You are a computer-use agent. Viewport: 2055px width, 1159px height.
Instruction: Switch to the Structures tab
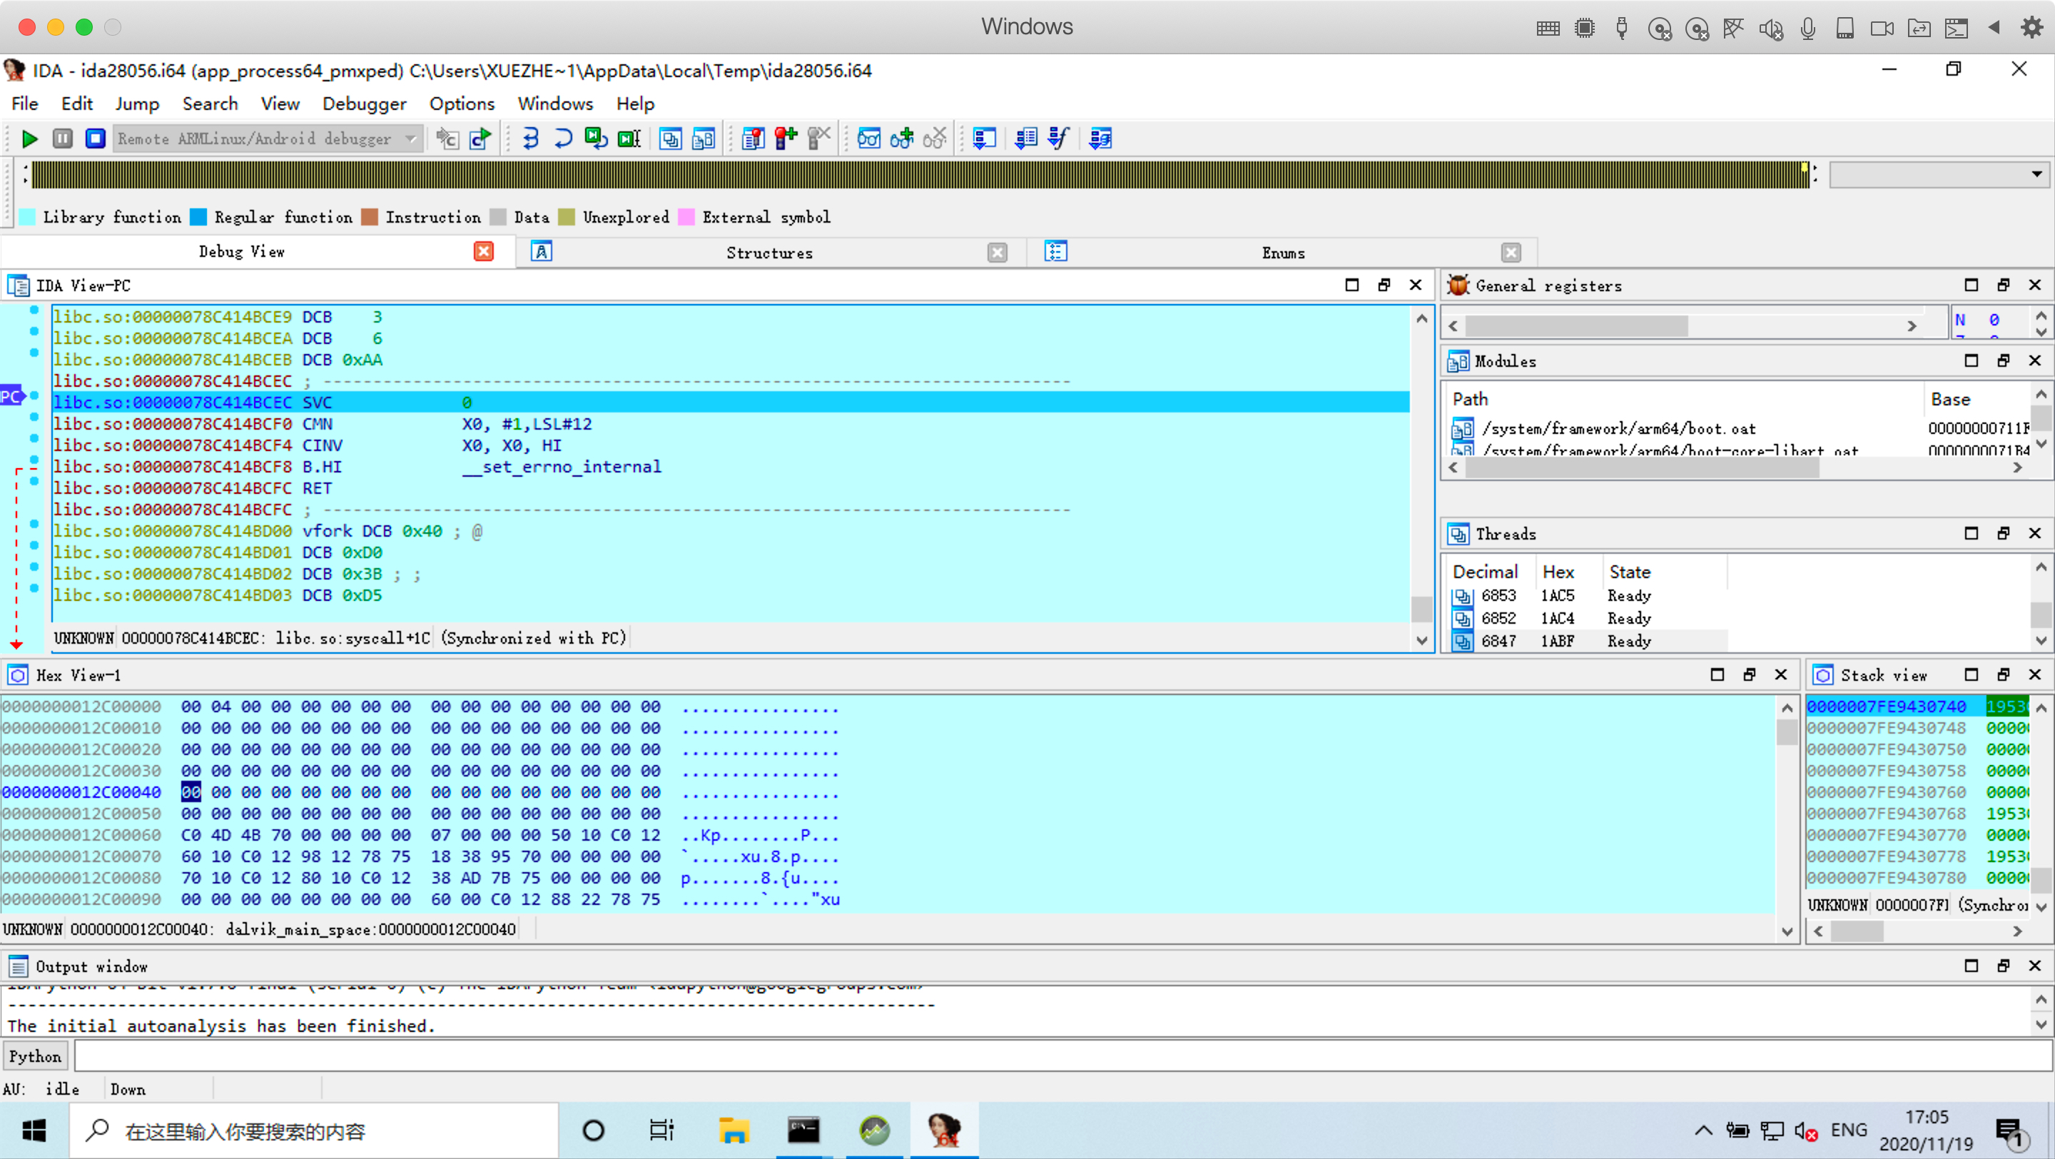coord(768,253)
